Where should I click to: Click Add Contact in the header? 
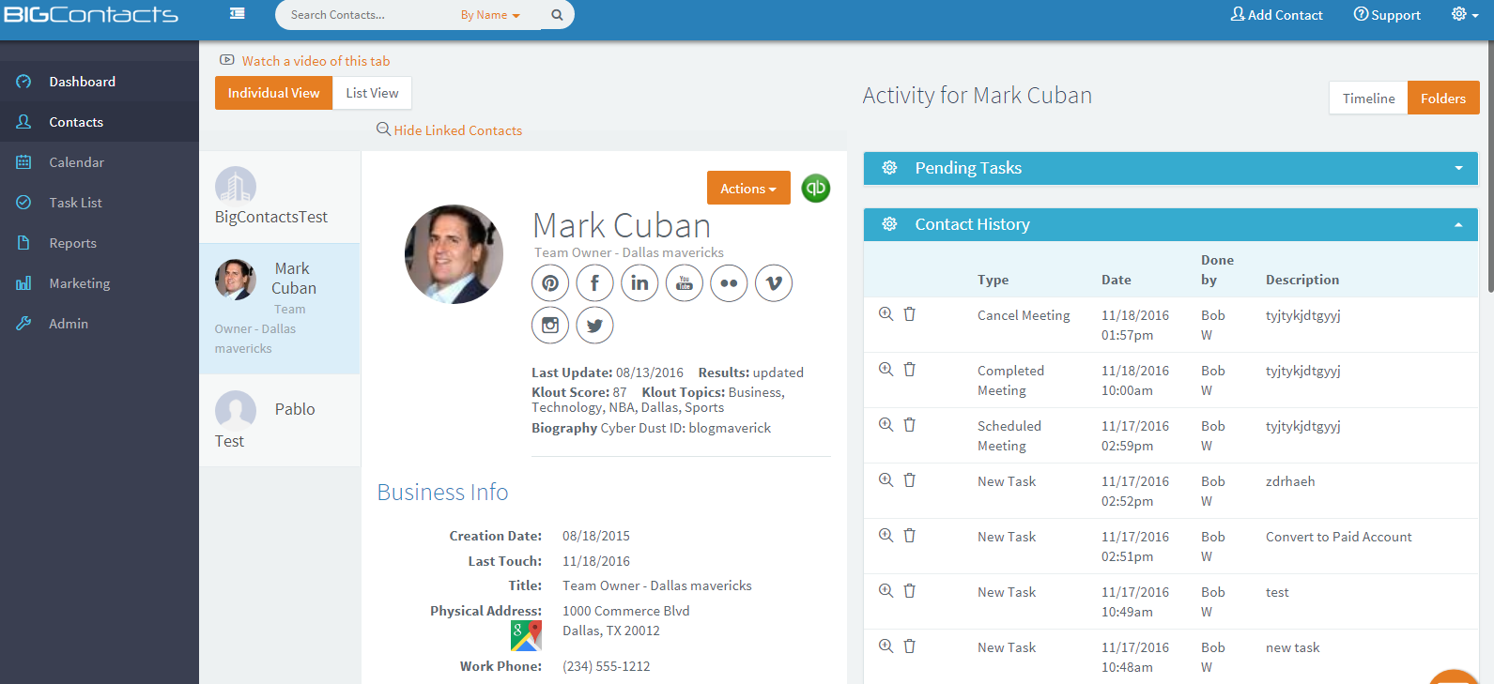(1277, 15)
